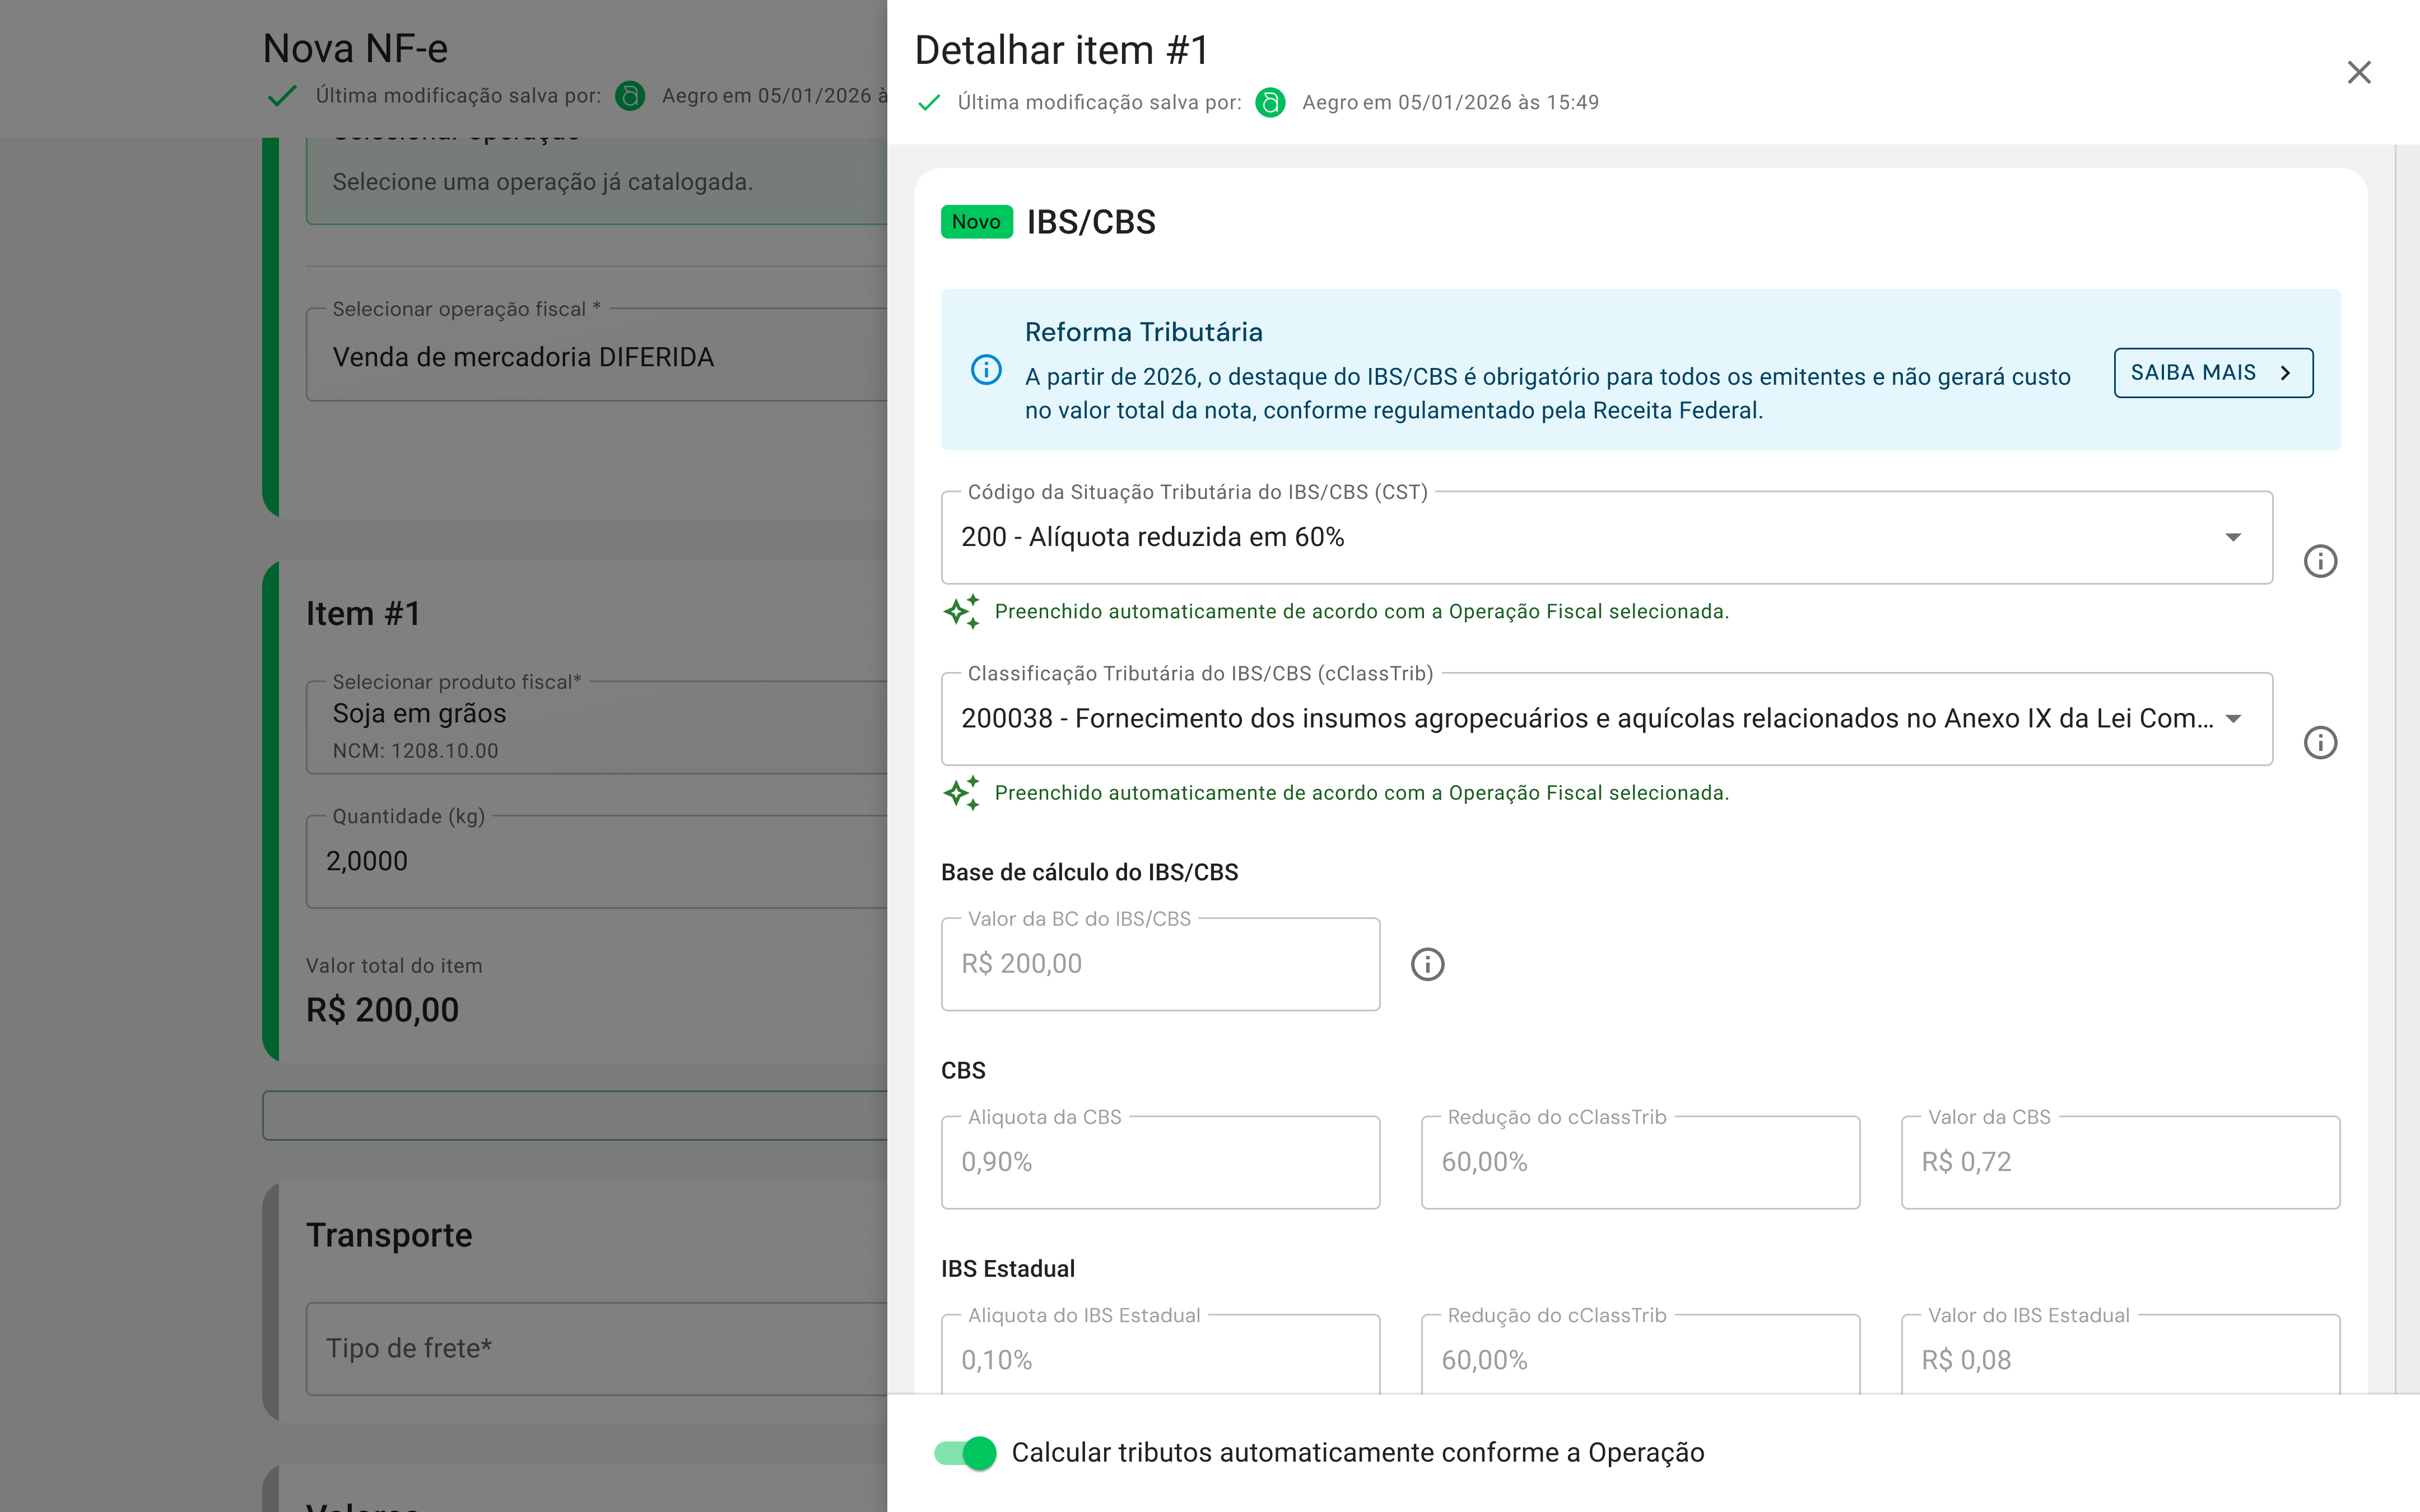Viewport: 2420px width, 1512px height.
Task: Click info icon in Reforma Tributária banner
Action: tap(986, 370)
